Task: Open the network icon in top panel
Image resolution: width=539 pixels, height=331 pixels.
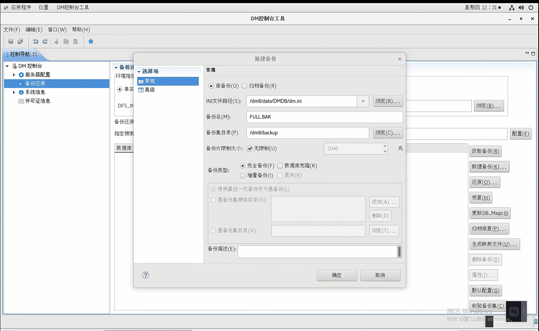Action: pos(511,7)
